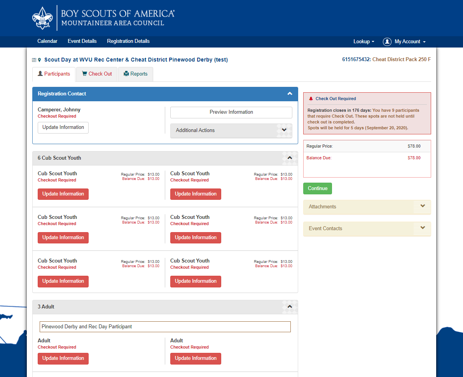Click Preview Information button
Image resolution: width=463 pixels, height=377 pixels.
click(x=231, y=112)
